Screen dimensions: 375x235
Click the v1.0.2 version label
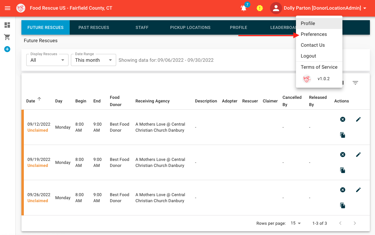[x=324, y=79]
